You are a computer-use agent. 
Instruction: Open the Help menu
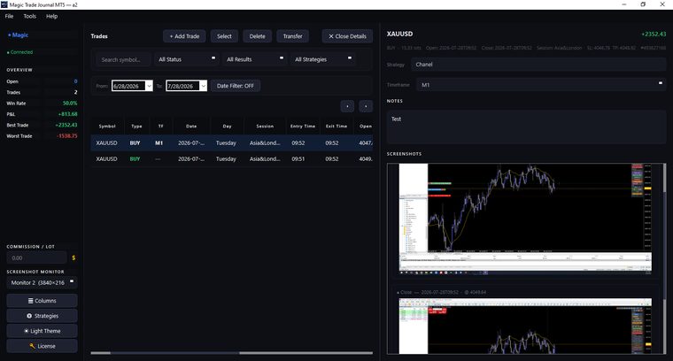tap(51, 16)
